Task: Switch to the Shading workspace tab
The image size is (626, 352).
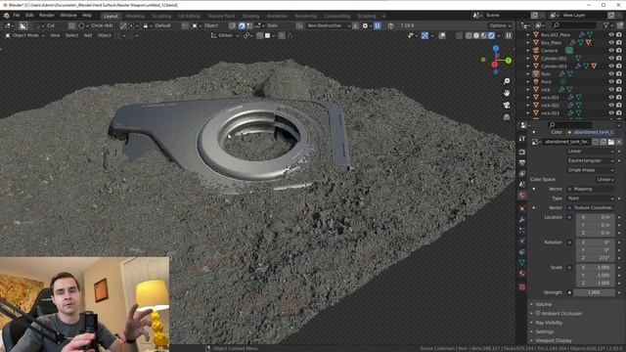Action: point(250,16)
